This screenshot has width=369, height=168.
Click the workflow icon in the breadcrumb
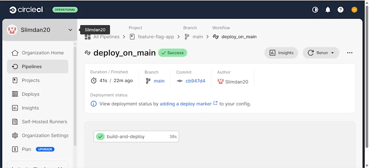pyautogui.click(x=216, y=37)
